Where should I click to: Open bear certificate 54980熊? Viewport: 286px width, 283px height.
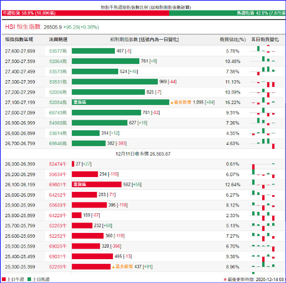[58, 123]
